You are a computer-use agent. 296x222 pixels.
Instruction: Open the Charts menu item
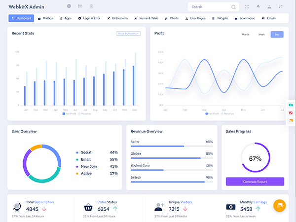click(x=172, y=18)
